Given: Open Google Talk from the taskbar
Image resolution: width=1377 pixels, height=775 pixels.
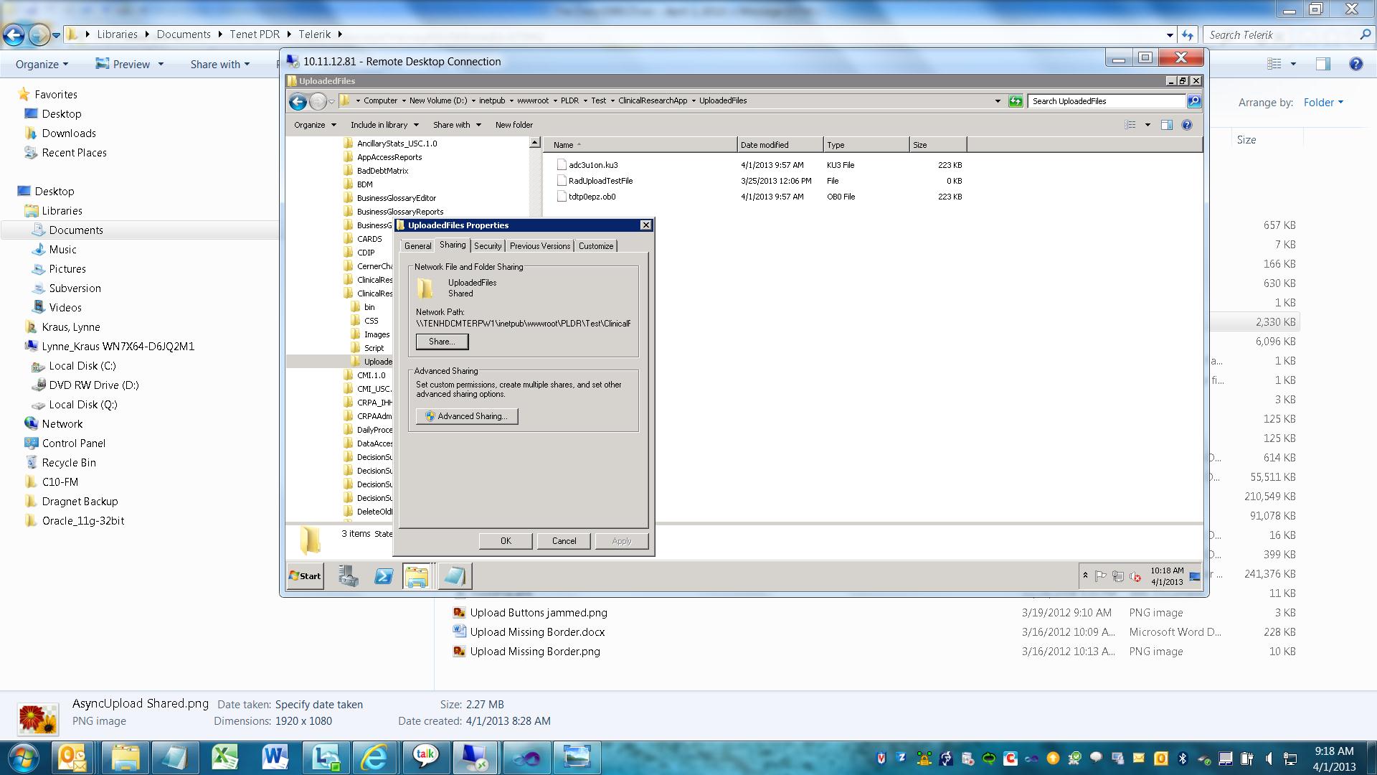Looking at the screenshot, I should 425,758.
